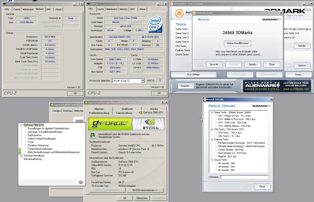Open Bildschirmauflösungen und Bildwiederholfrequenzen
This screenshot has height=202, width=314.
(x=54, y=152)
